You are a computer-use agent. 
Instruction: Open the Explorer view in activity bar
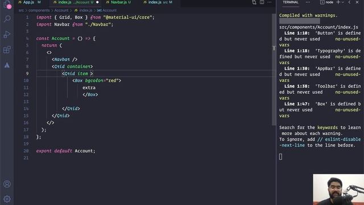[x=7, y=5]
